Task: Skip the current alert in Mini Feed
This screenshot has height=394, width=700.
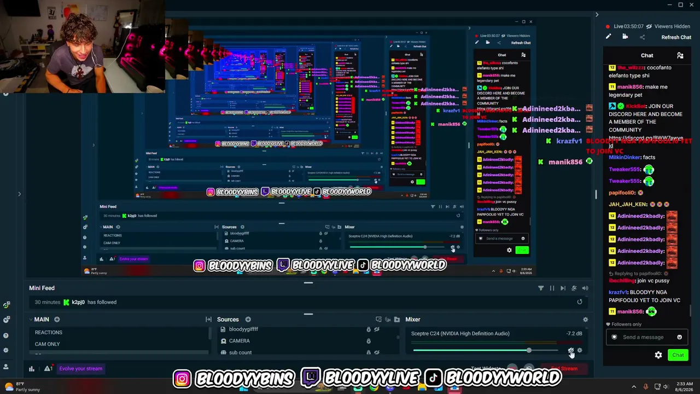Action: [563, 288]
